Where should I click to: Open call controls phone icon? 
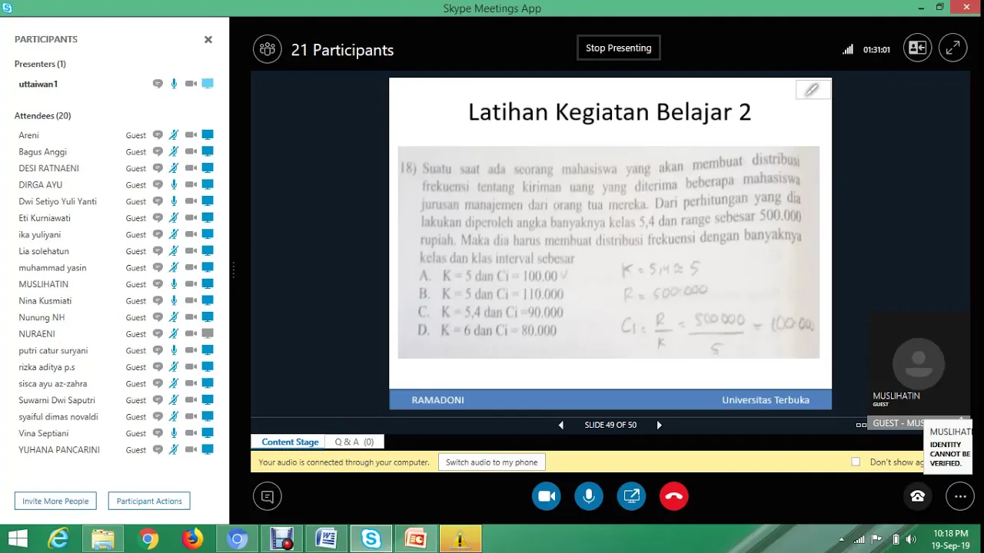pos(917,496)
